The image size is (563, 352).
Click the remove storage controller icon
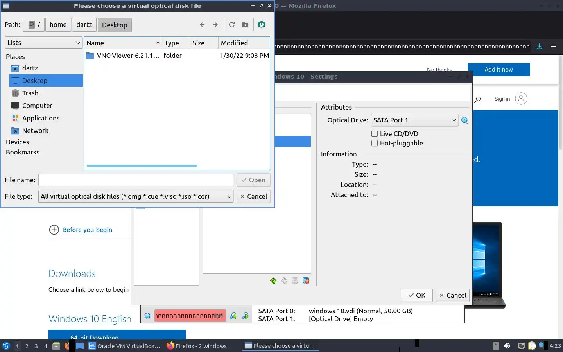tap(284, 280)
